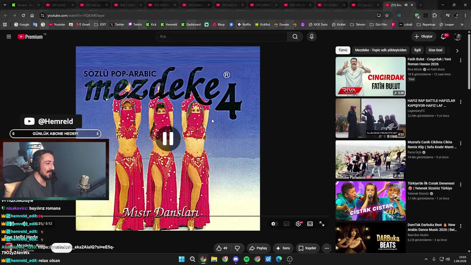Open the YouTube guide hamburger menu

9,36
